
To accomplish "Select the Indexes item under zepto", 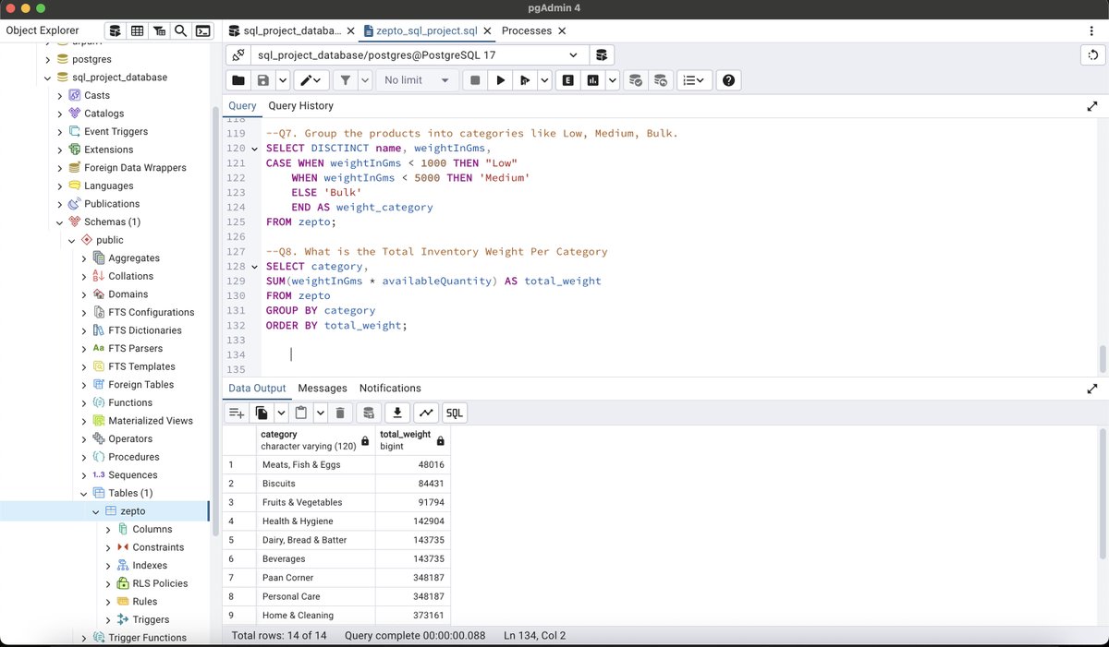I will pyautogui.click(x=150, y=566).
